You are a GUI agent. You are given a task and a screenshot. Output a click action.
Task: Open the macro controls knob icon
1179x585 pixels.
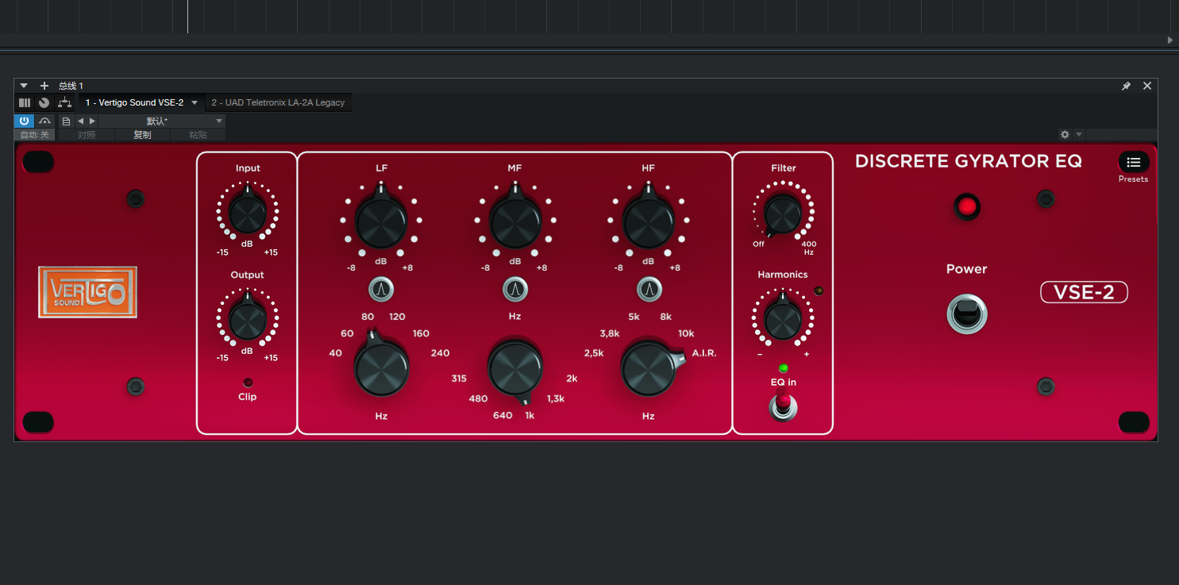(x=44, y=102)
